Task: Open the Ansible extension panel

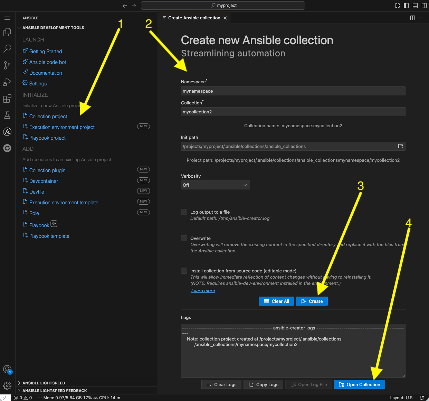Action: click(7, 132)
